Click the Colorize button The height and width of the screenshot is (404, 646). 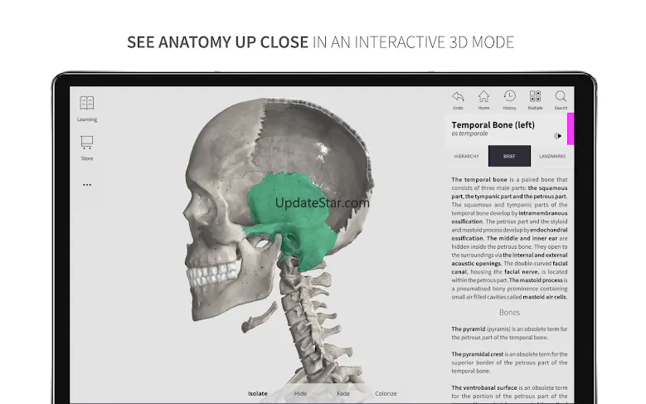(x=386, y=394)
